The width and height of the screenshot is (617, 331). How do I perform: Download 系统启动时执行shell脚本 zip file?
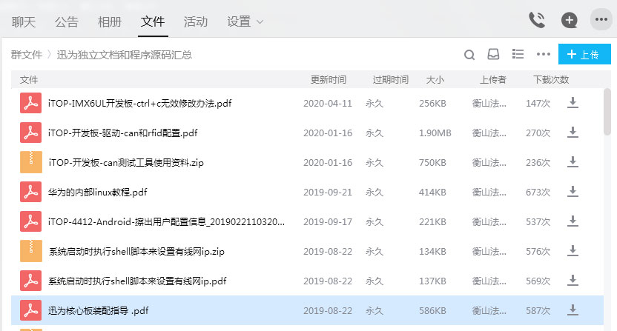click(573, 251)
